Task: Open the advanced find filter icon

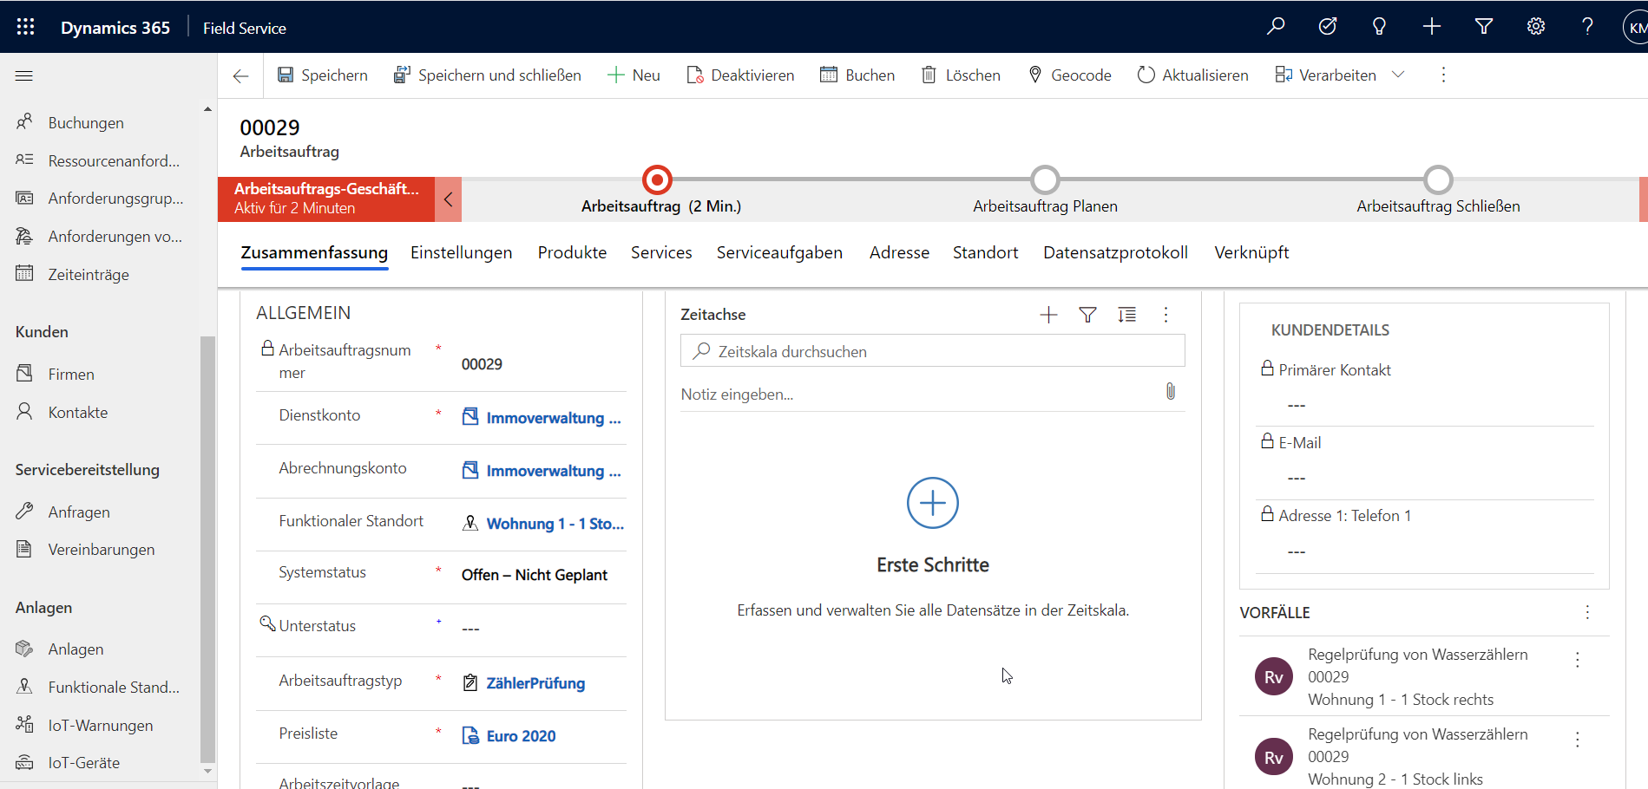Action: point(1483,27)
